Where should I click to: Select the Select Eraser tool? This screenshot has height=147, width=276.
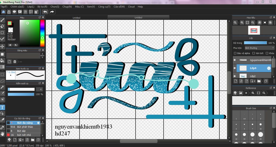(x=2, y=99)
